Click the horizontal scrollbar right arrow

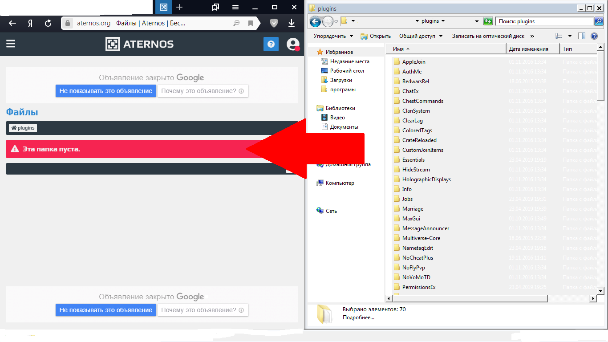pos(592,298)
